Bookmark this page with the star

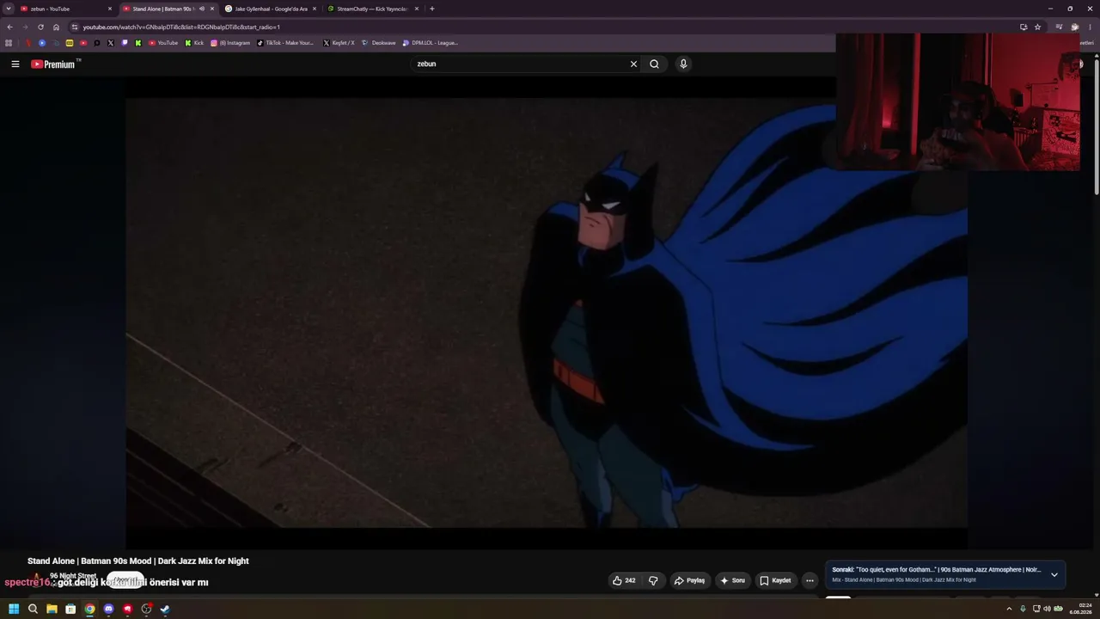pyautogui.click(x=1037, y=27)
